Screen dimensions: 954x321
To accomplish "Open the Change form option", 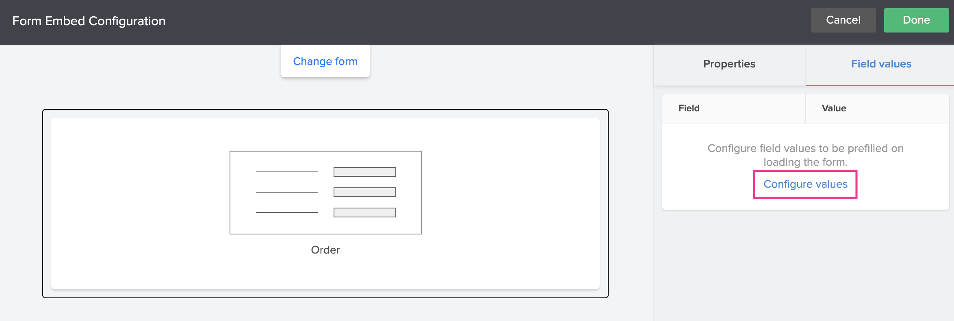I will click(325, 61).
